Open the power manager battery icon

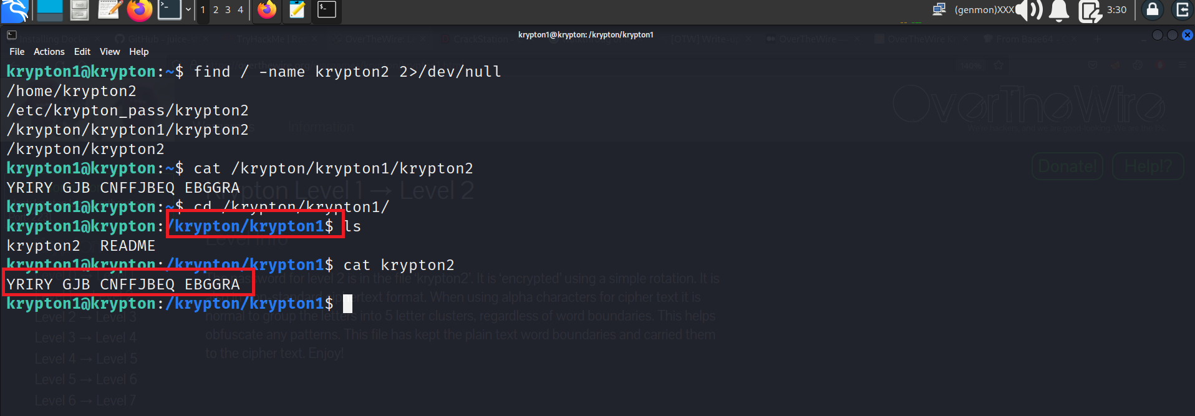coord(1089,11)
